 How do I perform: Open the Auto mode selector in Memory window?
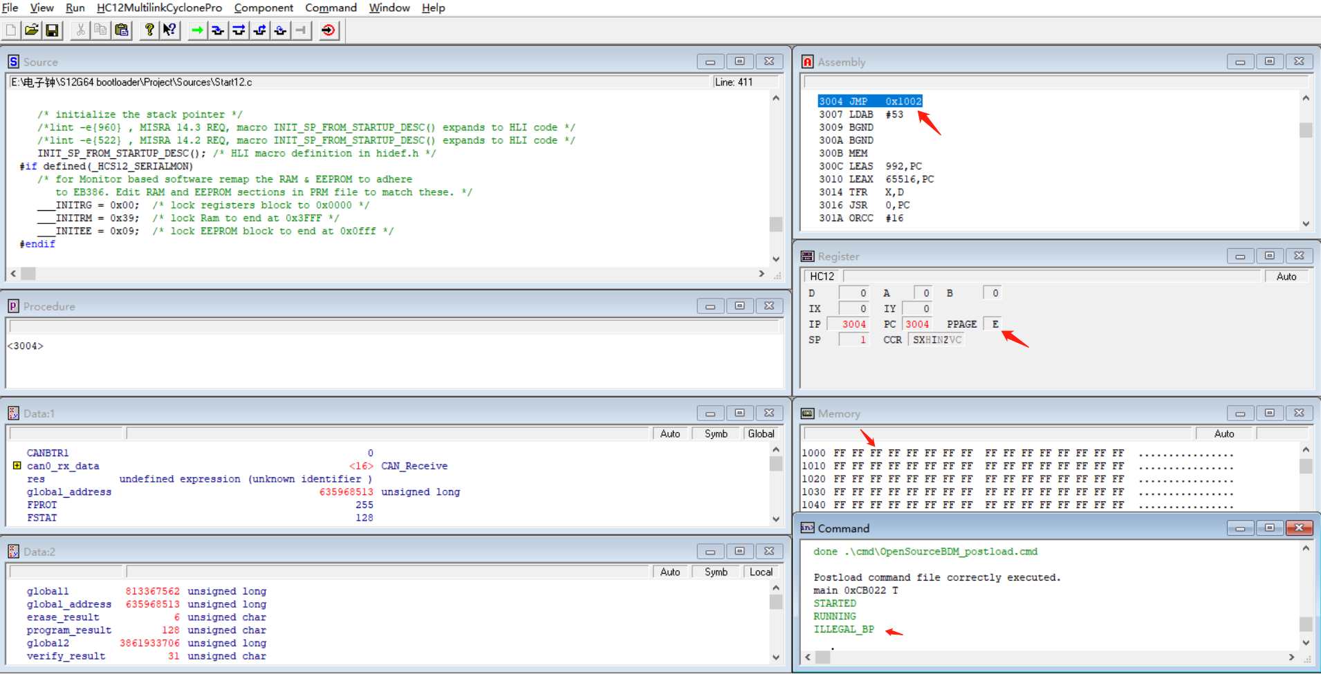click(1223, 433)
